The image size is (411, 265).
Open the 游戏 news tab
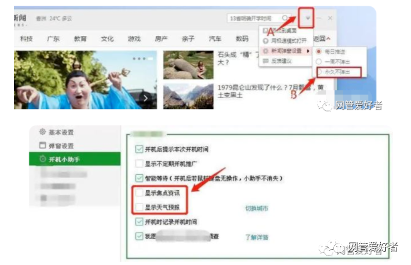coord(134,38)
